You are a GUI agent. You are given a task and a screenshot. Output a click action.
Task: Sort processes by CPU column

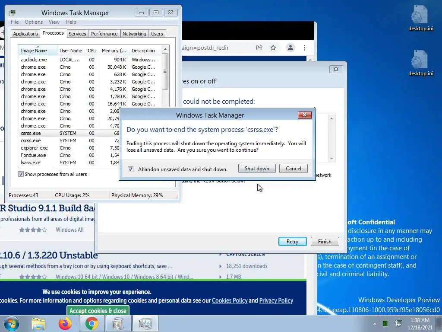92,51
